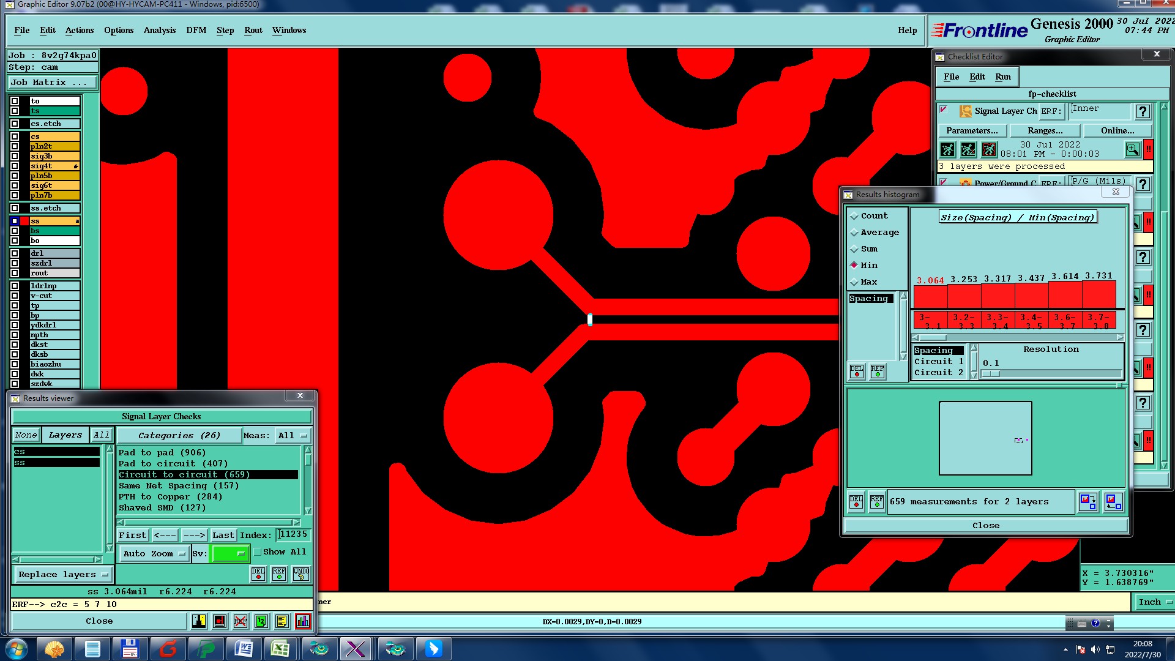The width and height of the screenshot is (1175, 661).
Task: Click the crossed-out REF icon
Action: point(241,621)
